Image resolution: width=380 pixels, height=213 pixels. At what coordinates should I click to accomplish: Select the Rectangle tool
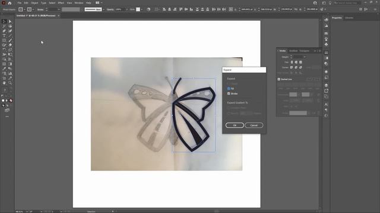point(4,40)
